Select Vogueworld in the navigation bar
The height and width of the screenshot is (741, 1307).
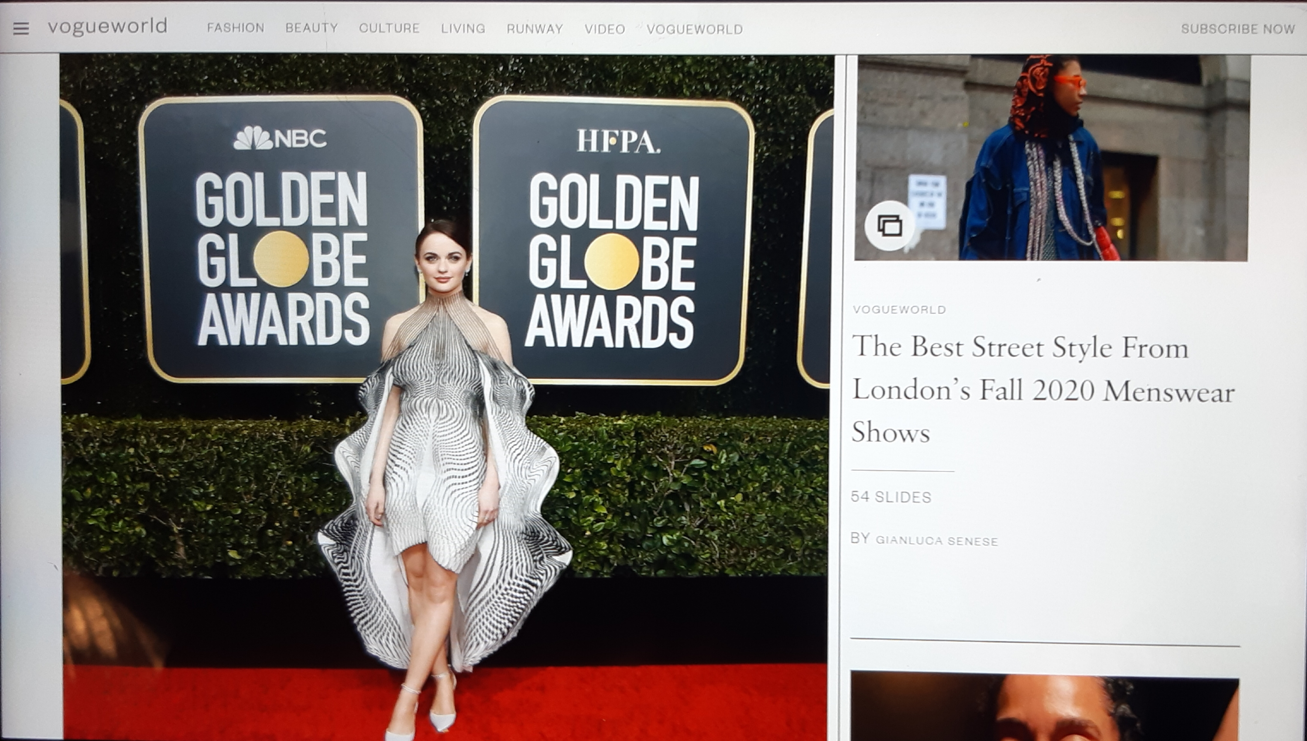[x=695, y=30]
